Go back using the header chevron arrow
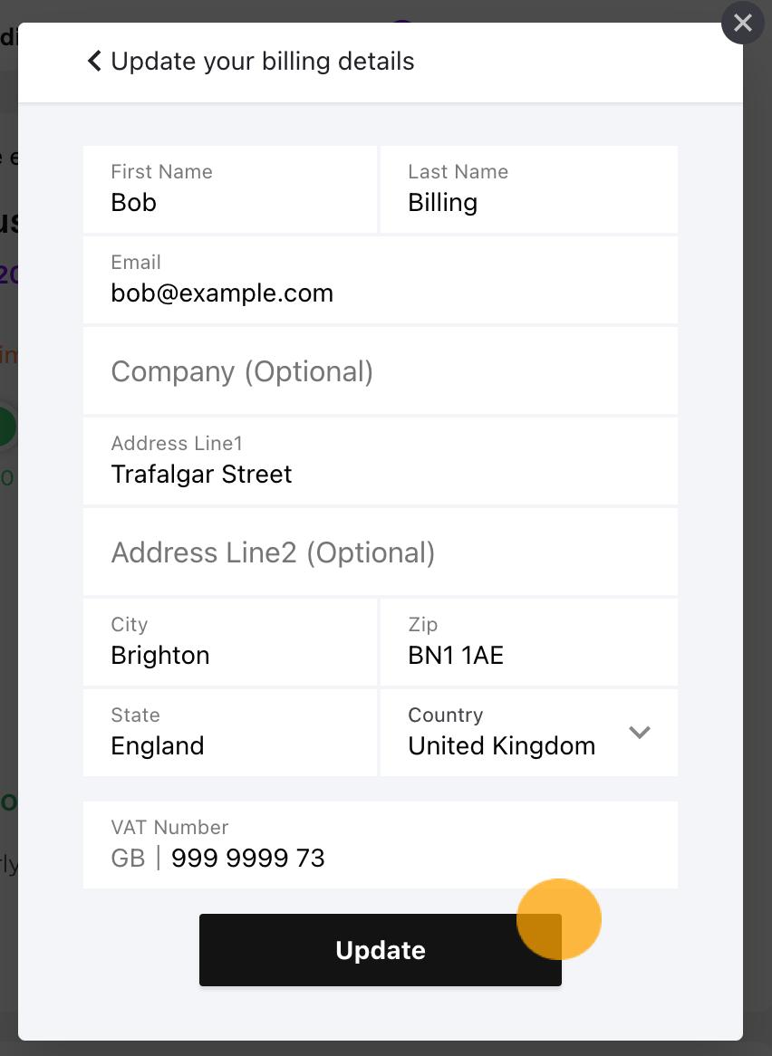Image resolution: width=772 pixels, height=1056 pixels. pyautogui.click(x=94, y=61)
